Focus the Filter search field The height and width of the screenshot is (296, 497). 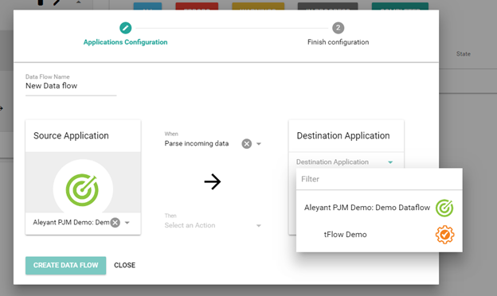tap(379, 179)
